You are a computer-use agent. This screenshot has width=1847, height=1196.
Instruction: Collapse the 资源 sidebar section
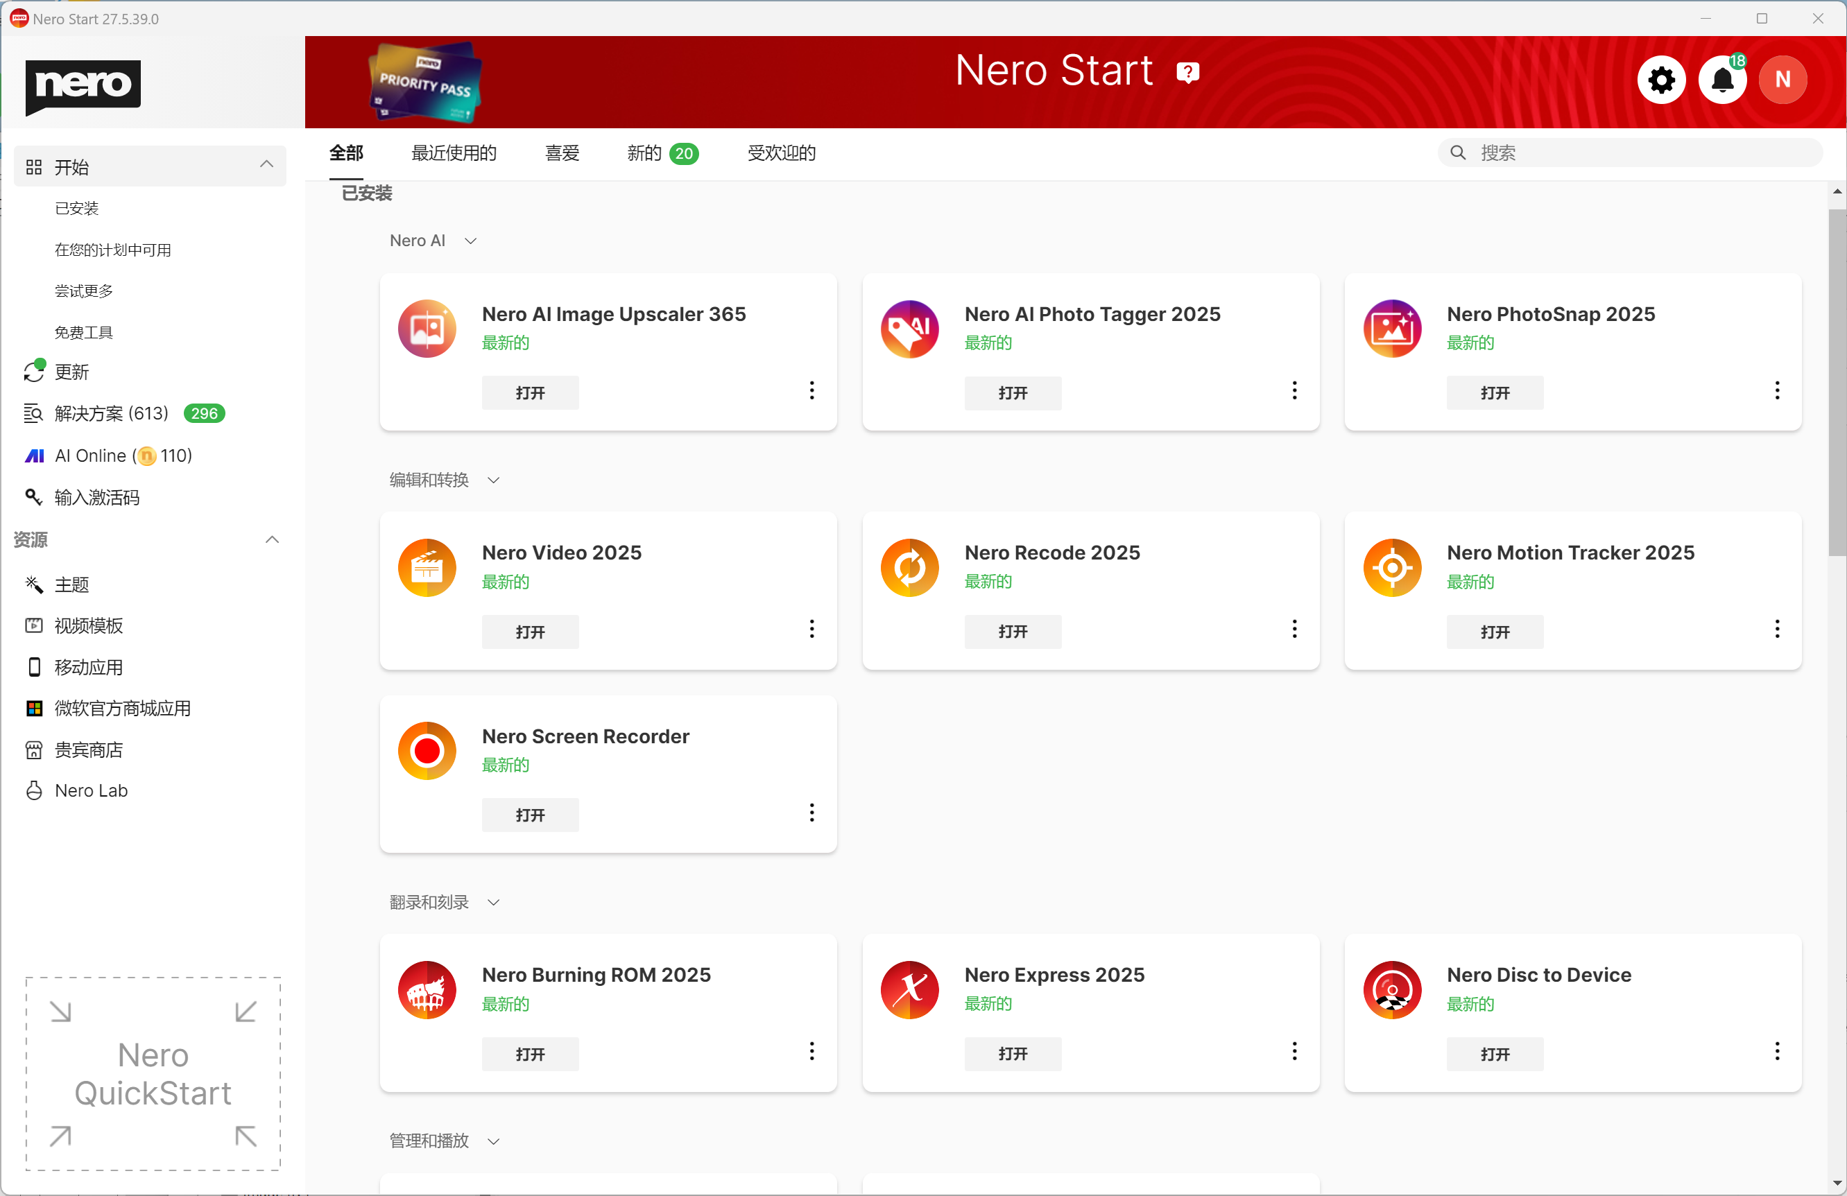pyautogui.click(x=272, y=540)
